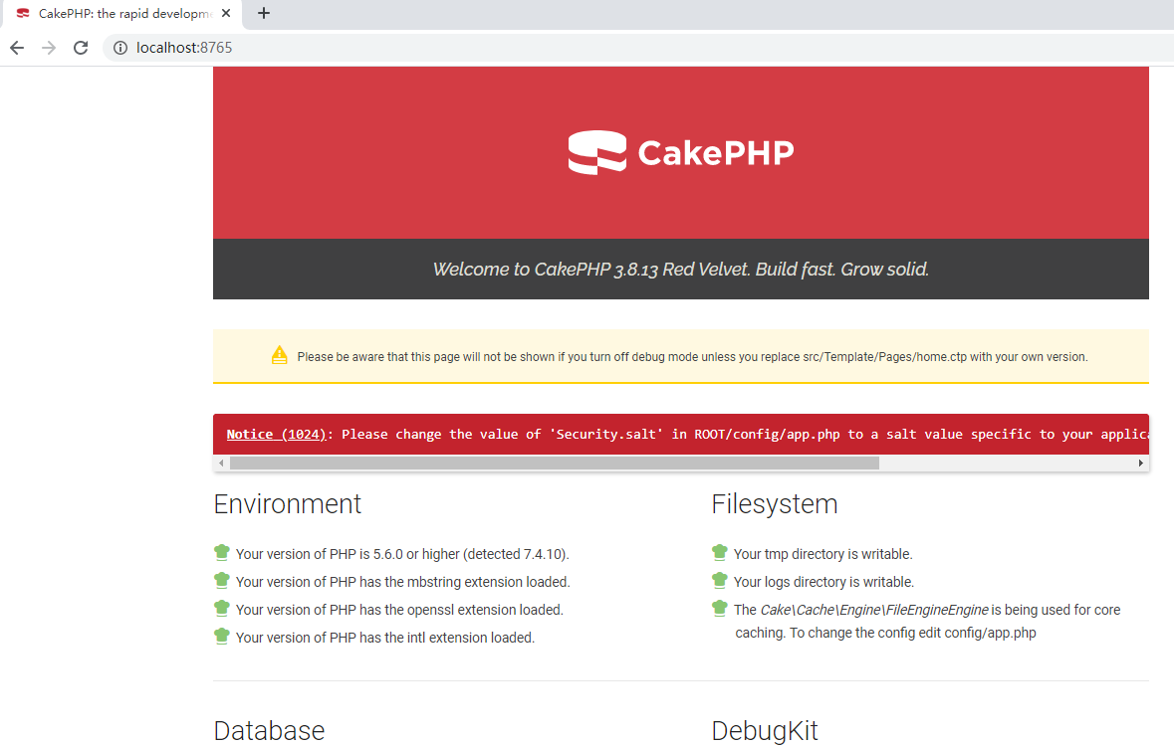1174x746 pixels.
Task: Click the green hat beside 'Your logs directory is writable'
Action: [x=720, y=580]
